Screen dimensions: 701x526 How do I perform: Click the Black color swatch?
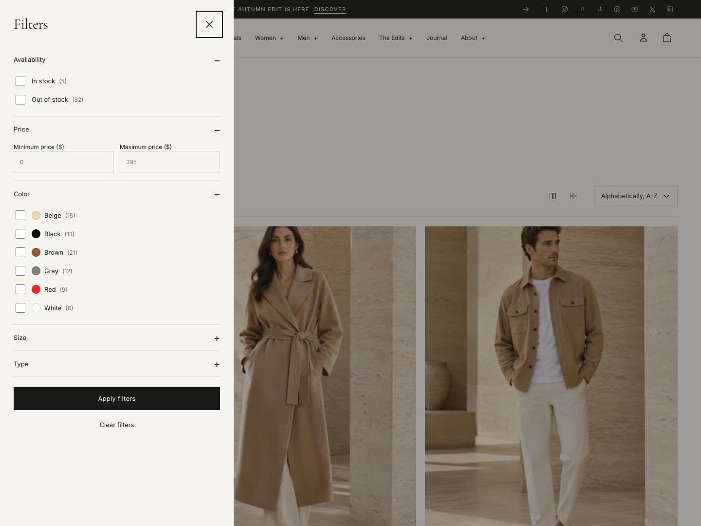point(36,234)
